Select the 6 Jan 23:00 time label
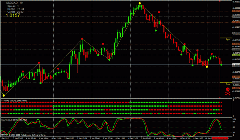Viewport: 240px width, 140px height. pos(133,138)
